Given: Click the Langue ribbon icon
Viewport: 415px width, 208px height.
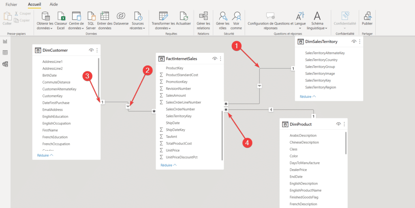Looking at the screenshot, I should pyautogui.click(x=300, y=16).
